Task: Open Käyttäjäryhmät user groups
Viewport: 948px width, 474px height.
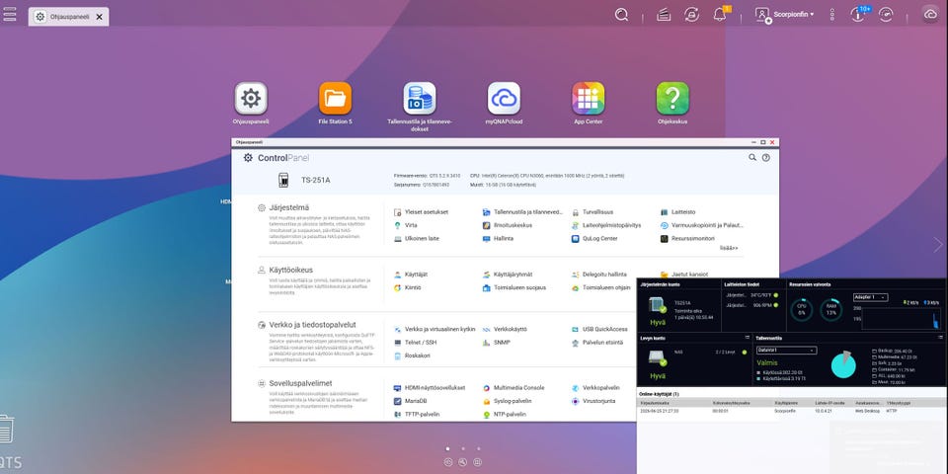Action: tap(508, 275)
